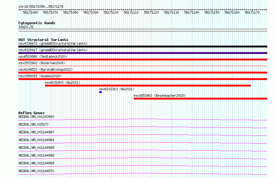Click the nsv6102313 (Wu2021) label

pyautogui.click(x=117, y=89)
